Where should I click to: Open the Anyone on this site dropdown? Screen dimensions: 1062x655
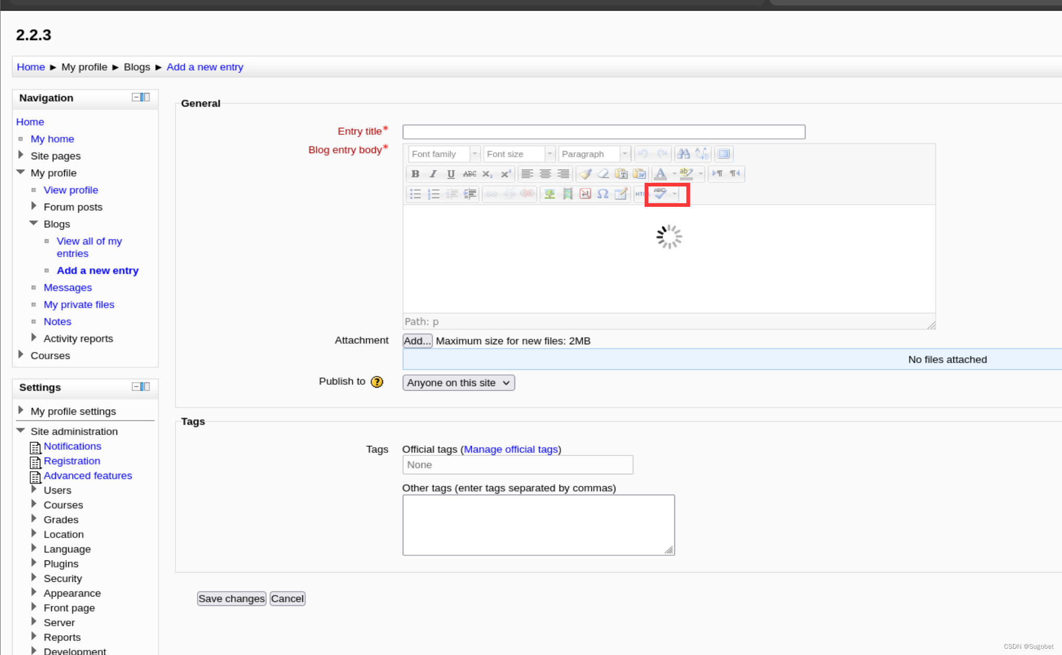pos(458,383)
